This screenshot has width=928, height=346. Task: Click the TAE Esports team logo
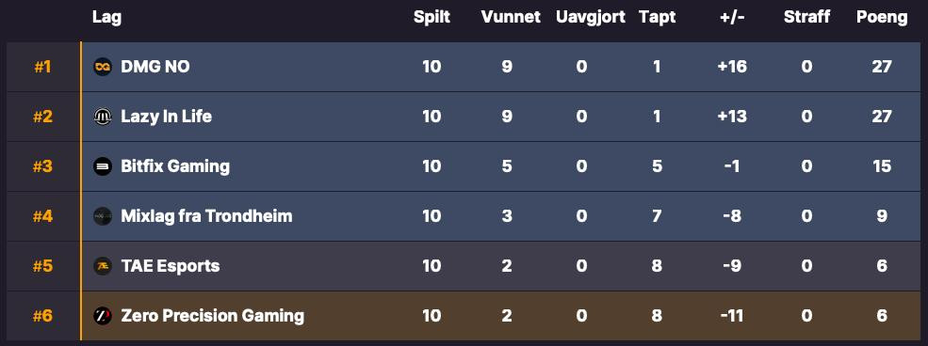103,266
